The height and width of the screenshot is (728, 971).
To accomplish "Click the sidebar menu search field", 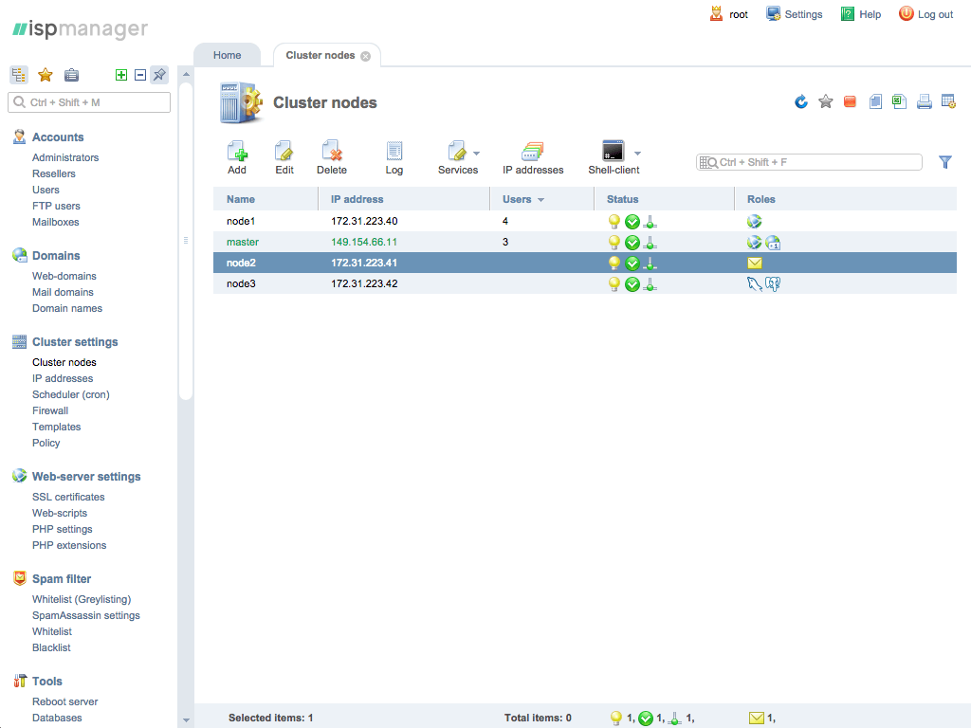I will point(89,102).
